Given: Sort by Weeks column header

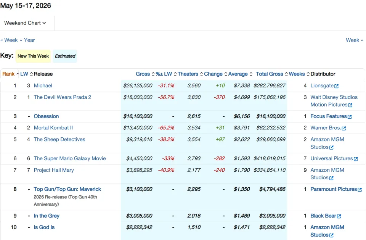Looking at the screenshot, I should [x=297, y=74].
